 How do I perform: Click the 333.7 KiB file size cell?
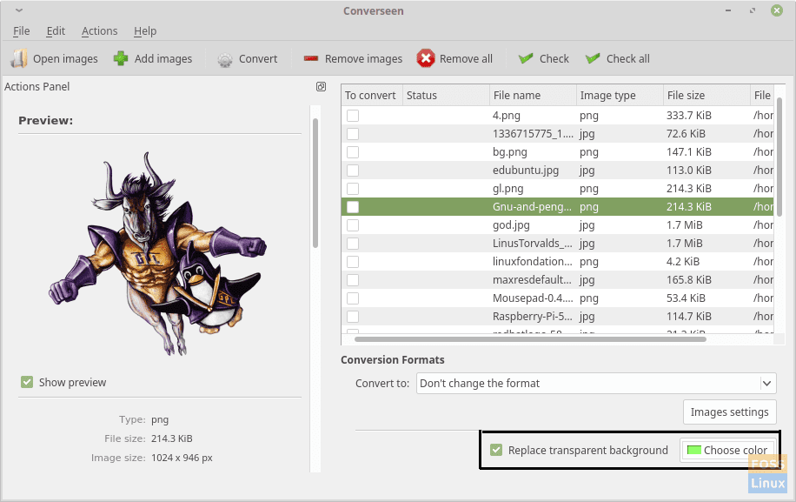coord(689,116)
